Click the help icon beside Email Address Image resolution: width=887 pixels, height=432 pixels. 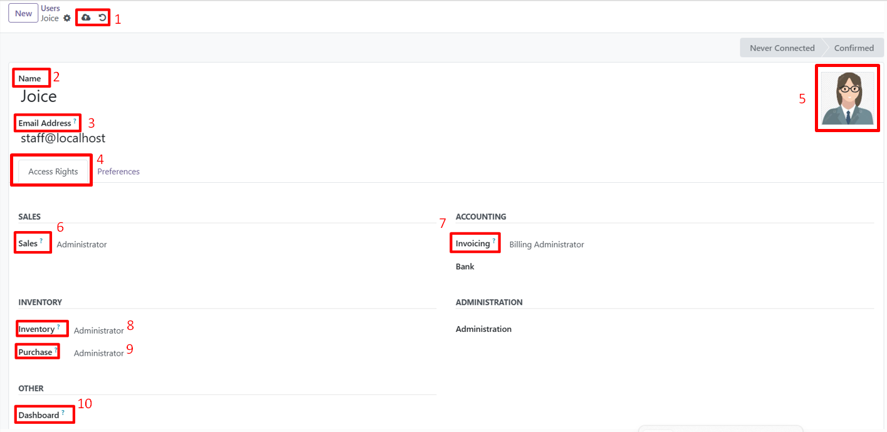(76, 120)
